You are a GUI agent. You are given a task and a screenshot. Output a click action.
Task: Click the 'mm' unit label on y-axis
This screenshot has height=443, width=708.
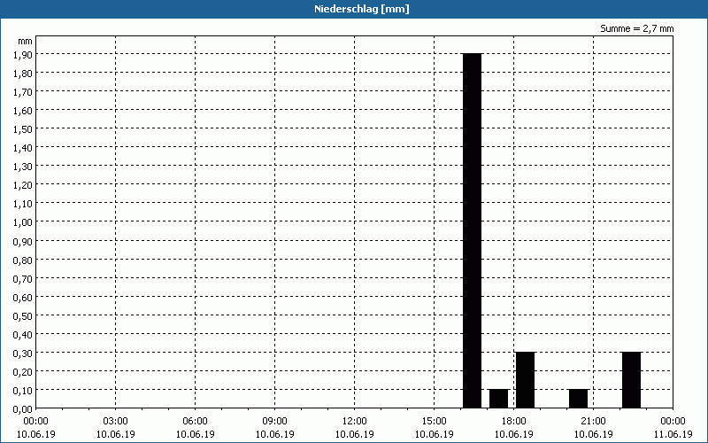point(26,41)
